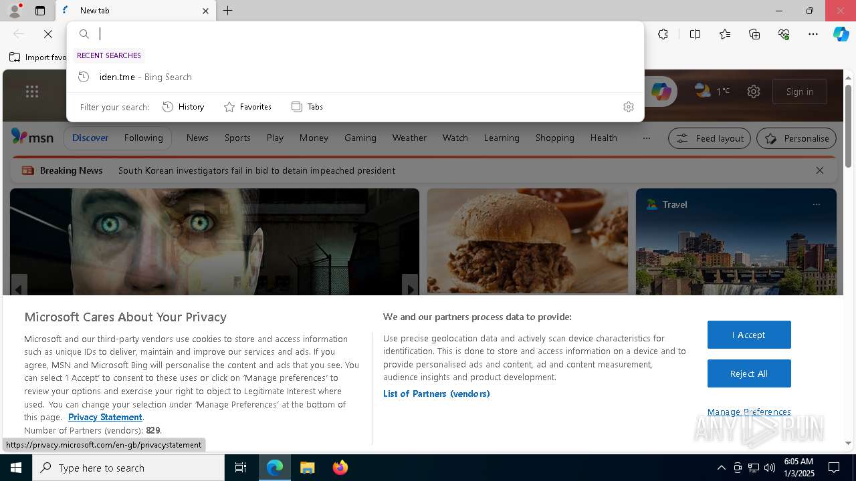Open File Explorer from taskbar

coord(307,468)
